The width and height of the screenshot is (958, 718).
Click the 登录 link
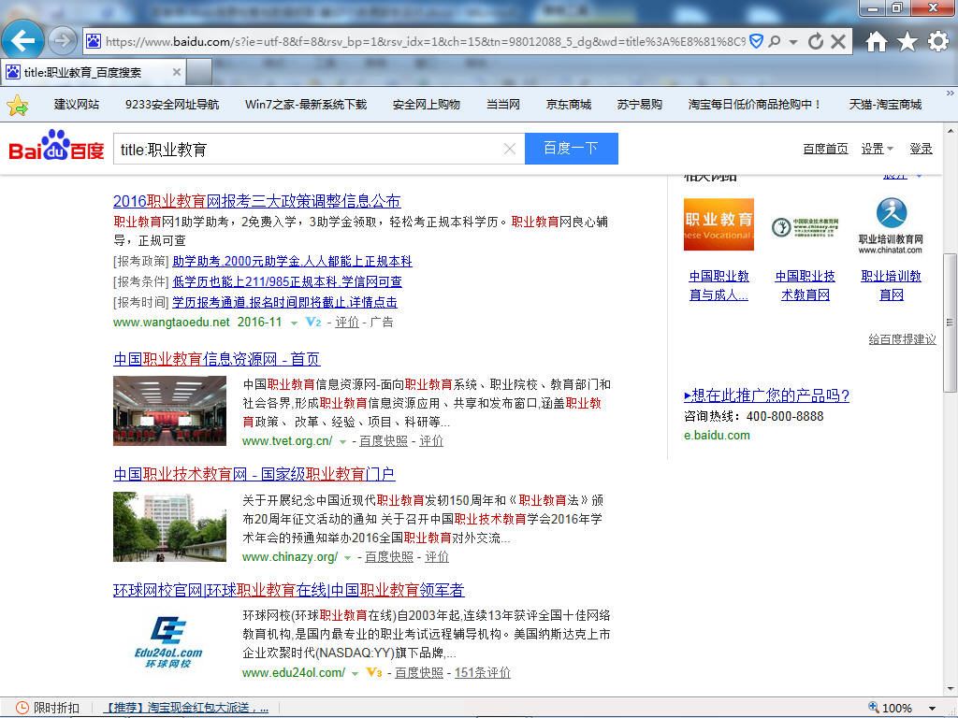coord(921,149)
